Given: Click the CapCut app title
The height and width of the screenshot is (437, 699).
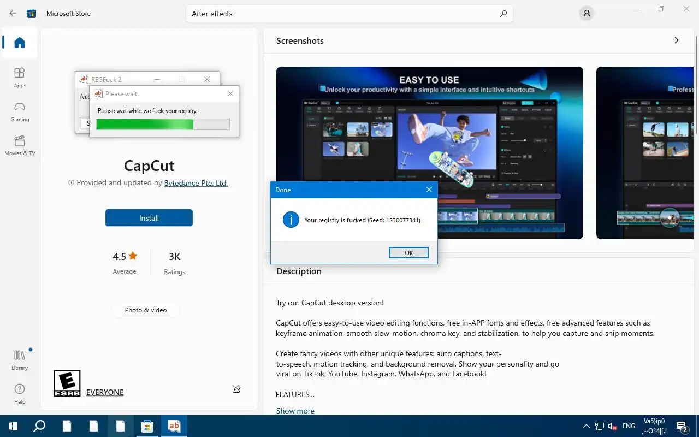Looking at the screenshot, I should 149,166.
